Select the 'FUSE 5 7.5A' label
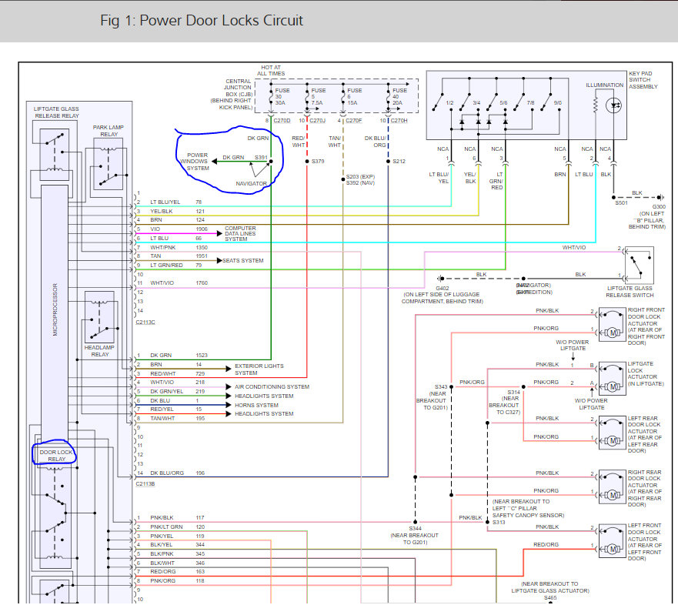 tap(319, 96)
